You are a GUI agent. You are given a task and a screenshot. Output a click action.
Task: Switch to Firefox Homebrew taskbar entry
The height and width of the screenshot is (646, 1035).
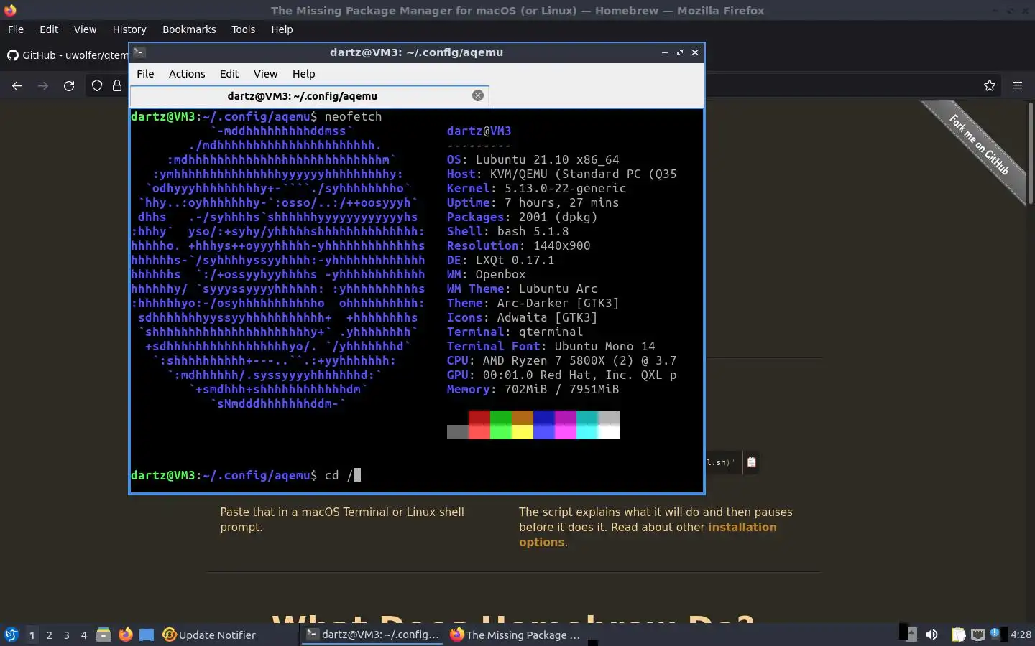point(515,635)
